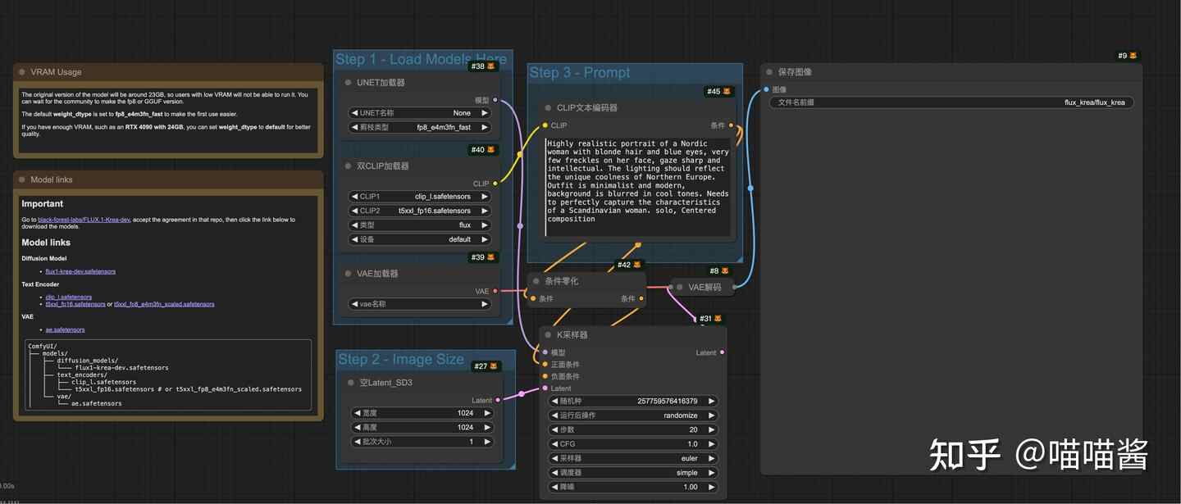Click the #42 fox badge on 条件零化
Image resolution: width=1181 pixels, height=504 pixels.
629,265
